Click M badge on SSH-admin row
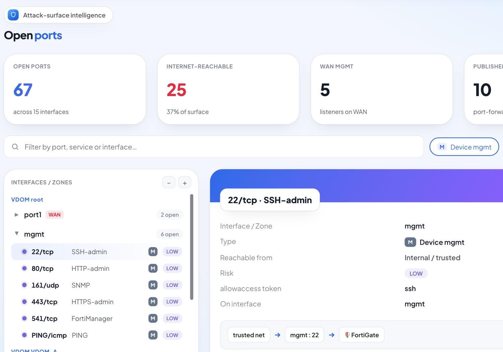The width and height of the screenshot is (503, 352). click(153, 252)
